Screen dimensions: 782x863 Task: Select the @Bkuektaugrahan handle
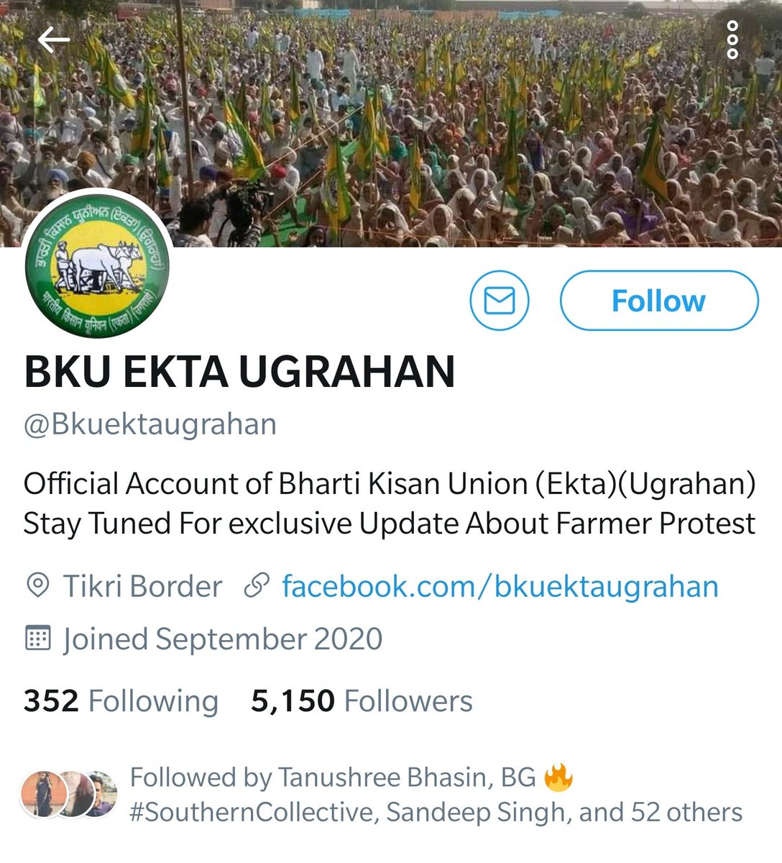coord(149,424)
